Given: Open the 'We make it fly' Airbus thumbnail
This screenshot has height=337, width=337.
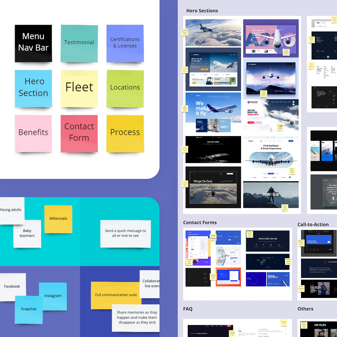Looking at the screenshot, I should point(213,112).
